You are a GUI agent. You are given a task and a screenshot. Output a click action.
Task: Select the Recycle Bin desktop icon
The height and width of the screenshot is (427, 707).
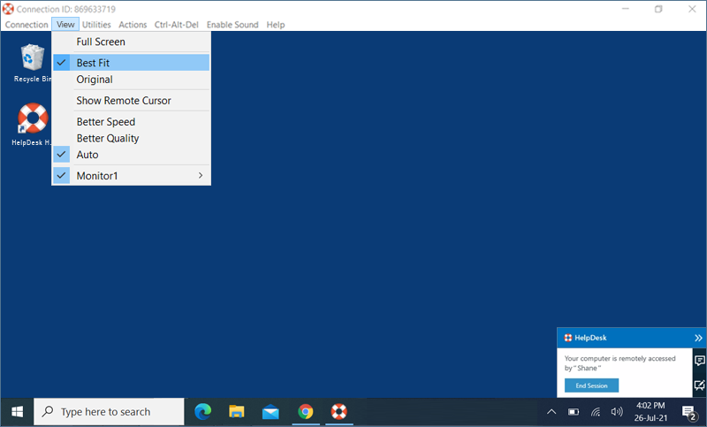point(33,59)
